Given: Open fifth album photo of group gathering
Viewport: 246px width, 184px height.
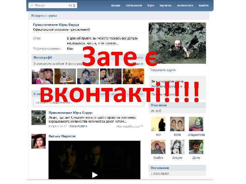Looking at the screenshot, I should point(133,76).
